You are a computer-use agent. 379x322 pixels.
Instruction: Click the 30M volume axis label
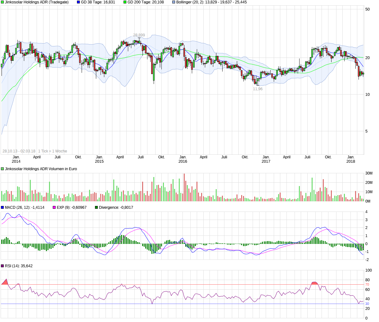coord(369,173)
